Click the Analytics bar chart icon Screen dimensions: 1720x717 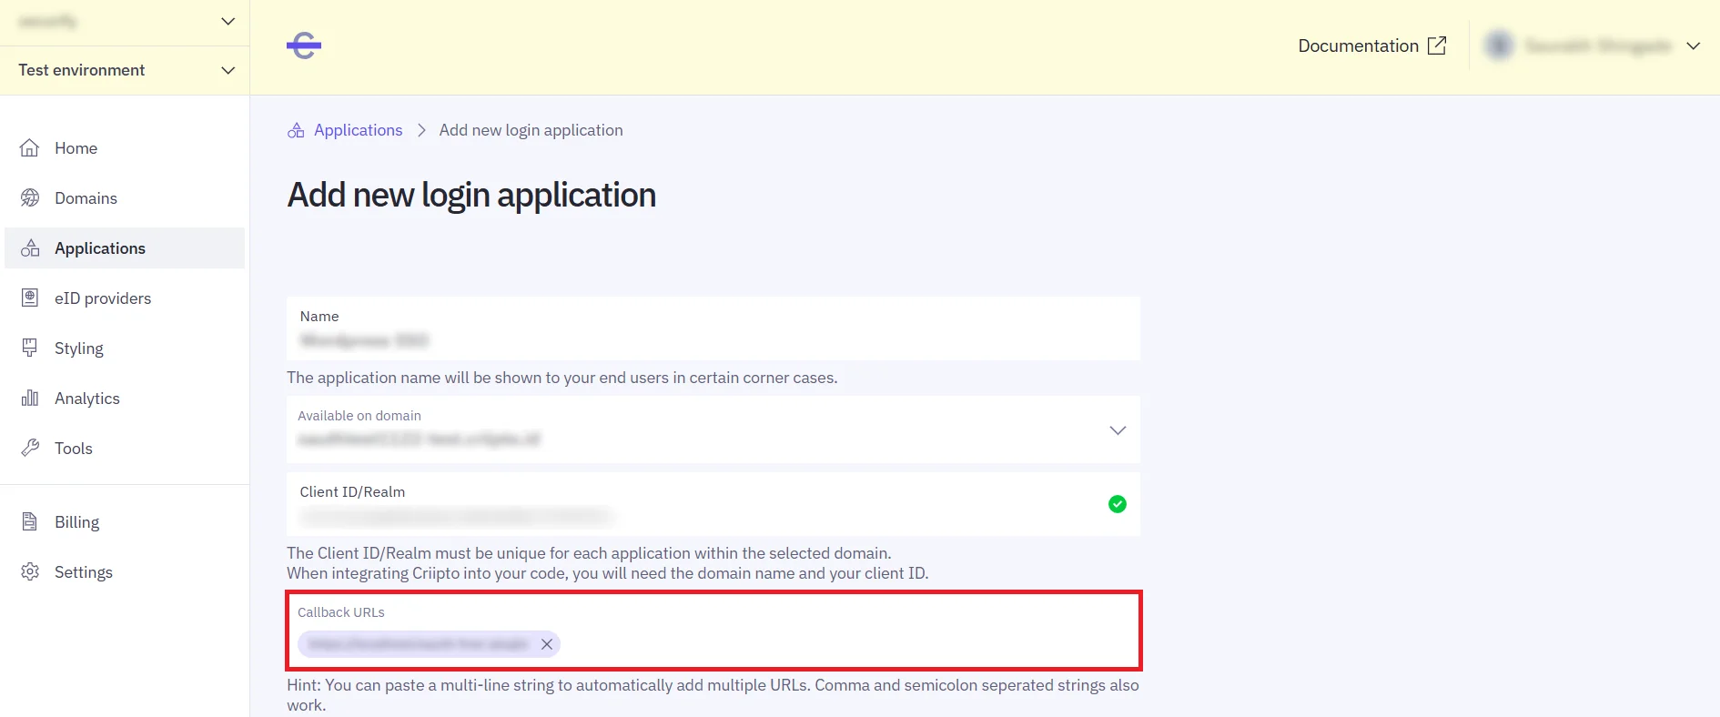coord(30,399)
